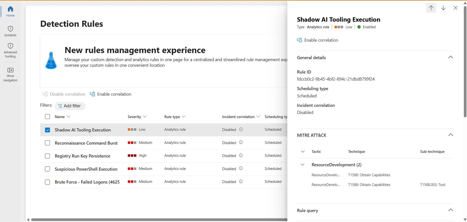Image resolution: width=467 pixels, height=222 pixels.
Task: Check the Registry Run Key Persistence checkbox
Action: (48, 156)
